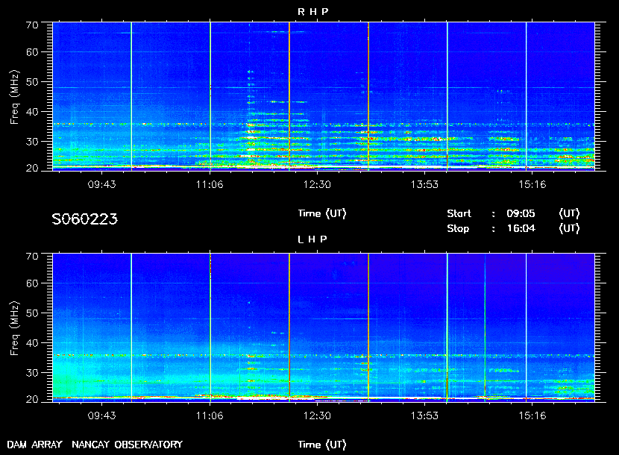Click the 50 frequency tick of LHP plot
The image size is (619, 455).
32,313
